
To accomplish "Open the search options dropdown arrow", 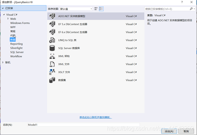I will pyautogui.click(x=195, y=9).
